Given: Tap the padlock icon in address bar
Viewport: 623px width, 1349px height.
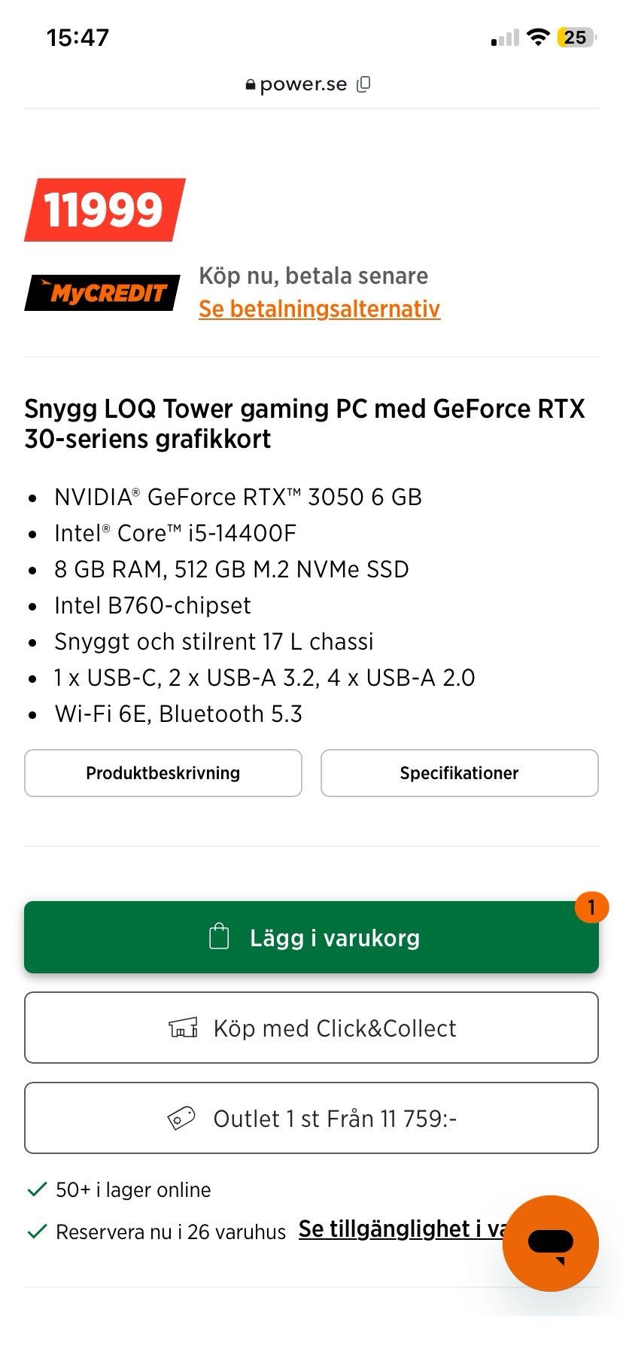Looking at the screenshot, I should [251, 85].
